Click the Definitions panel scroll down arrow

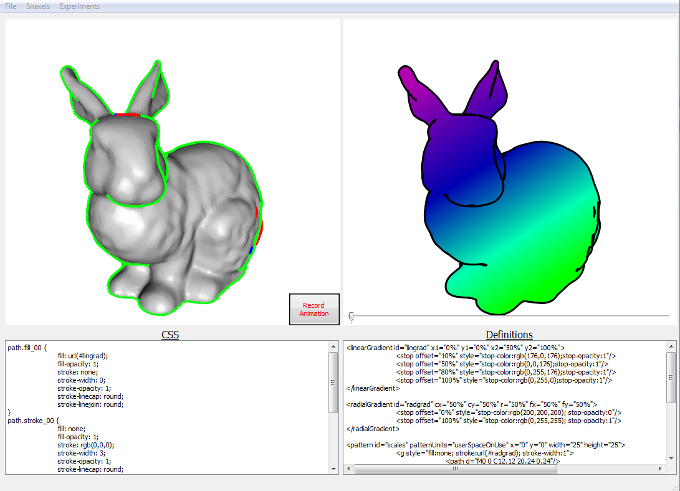(671, 459)
